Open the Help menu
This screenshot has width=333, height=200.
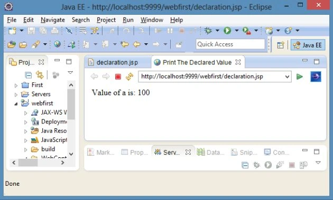pos(177,20)
